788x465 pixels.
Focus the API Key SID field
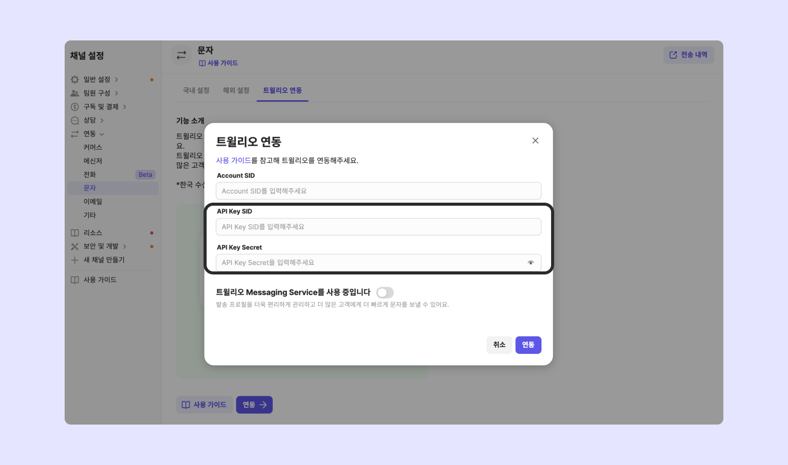(x=378, y=227)
